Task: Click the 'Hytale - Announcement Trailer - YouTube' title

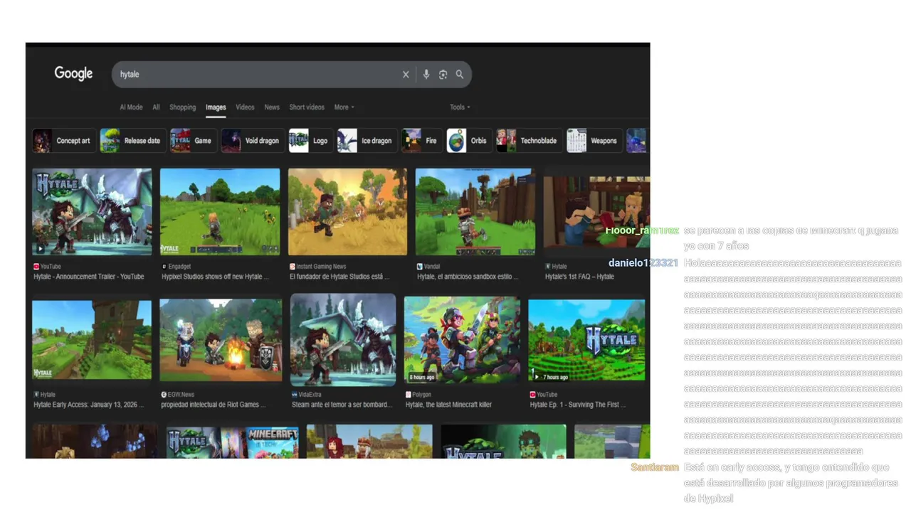Action: 89,277
